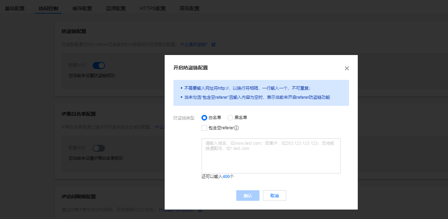Click the domain input text area
This screenshot has height=219, width=448.
[x=271, y=156]
